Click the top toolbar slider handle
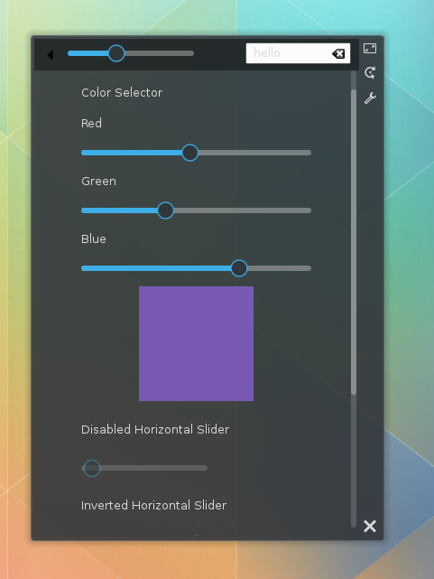434x579 pixels. pyautogui.click(x=116, y=53)
